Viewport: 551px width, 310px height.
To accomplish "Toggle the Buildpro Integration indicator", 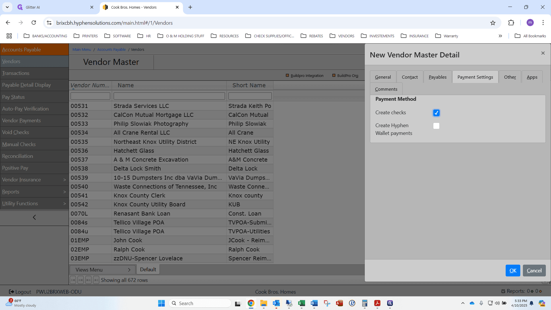I will click(287, 75).
